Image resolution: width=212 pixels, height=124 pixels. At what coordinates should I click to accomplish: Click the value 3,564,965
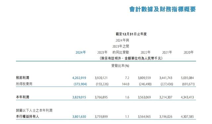[144, 117]
